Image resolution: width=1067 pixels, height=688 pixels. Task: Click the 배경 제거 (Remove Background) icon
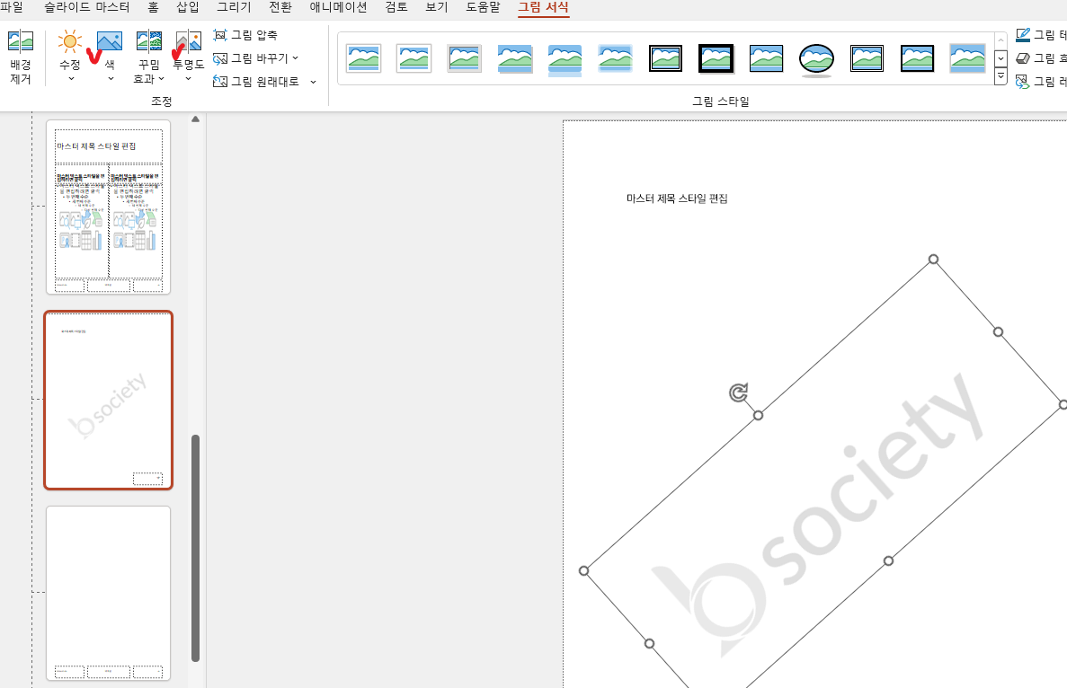(21, 42)
